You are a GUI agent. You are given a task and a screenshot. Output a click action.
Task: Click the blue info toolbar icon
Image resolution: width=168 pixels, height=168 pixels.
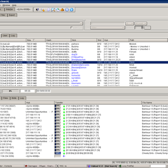point(71,10)
